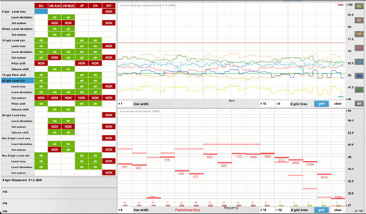The image size is (366, 214).
Task: Select the '10 kph Level min' row label
Action: (18, 40)
